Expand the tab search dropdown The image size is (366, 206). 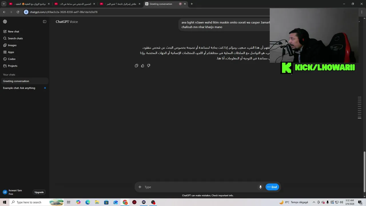pyautogui.click(x=4, y=4)
